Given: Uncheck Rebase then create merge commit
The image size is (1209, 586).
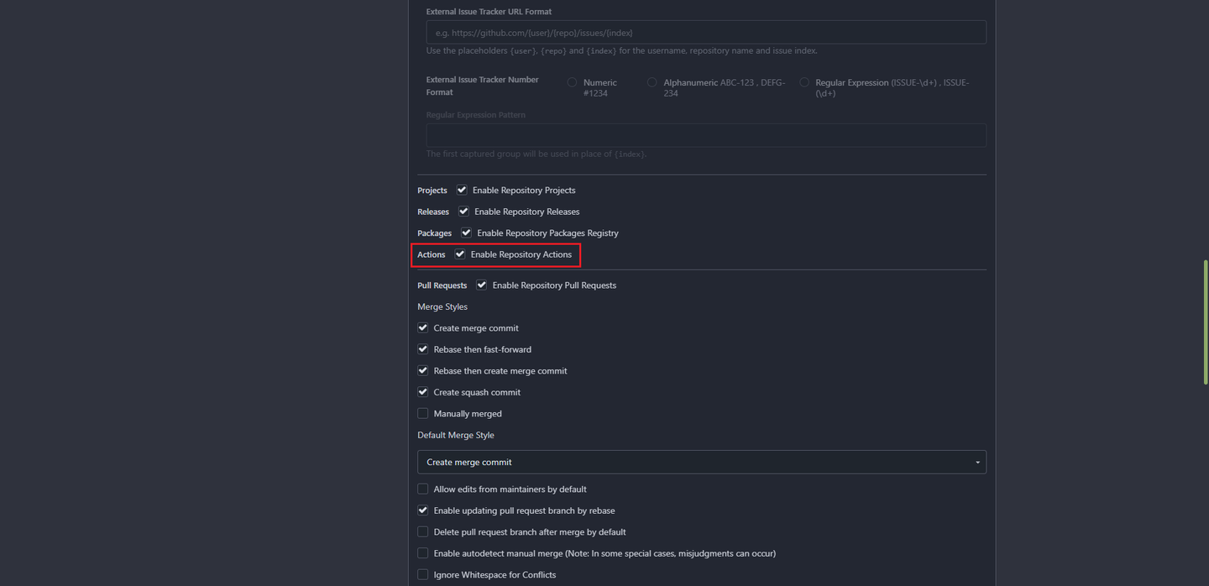Looking at the screenshot, I should [423, 371].
